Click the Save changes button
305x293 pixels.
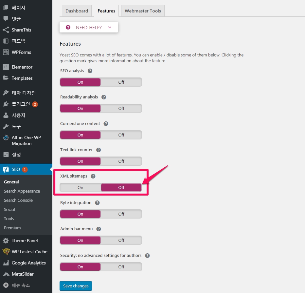(x=76, y=286)
